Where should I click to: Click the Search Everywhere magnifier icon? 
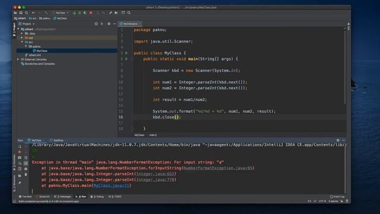click(129, 13)
